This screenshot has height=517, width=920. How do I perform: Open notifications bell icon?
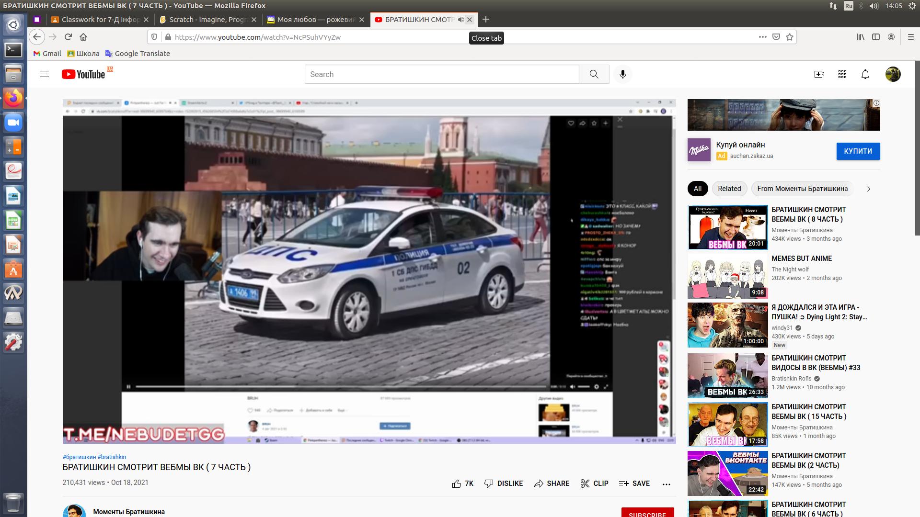point(865,74)
